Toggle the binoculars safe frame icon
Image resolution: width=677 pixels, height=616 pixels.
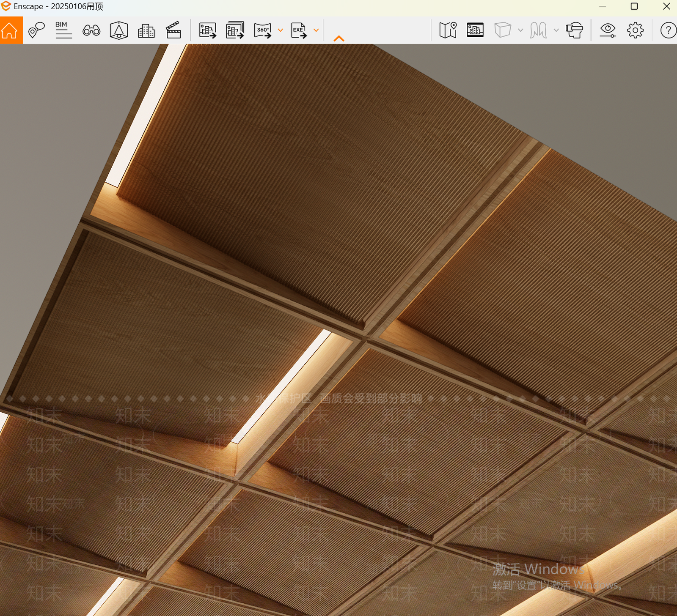coord(91,30)
